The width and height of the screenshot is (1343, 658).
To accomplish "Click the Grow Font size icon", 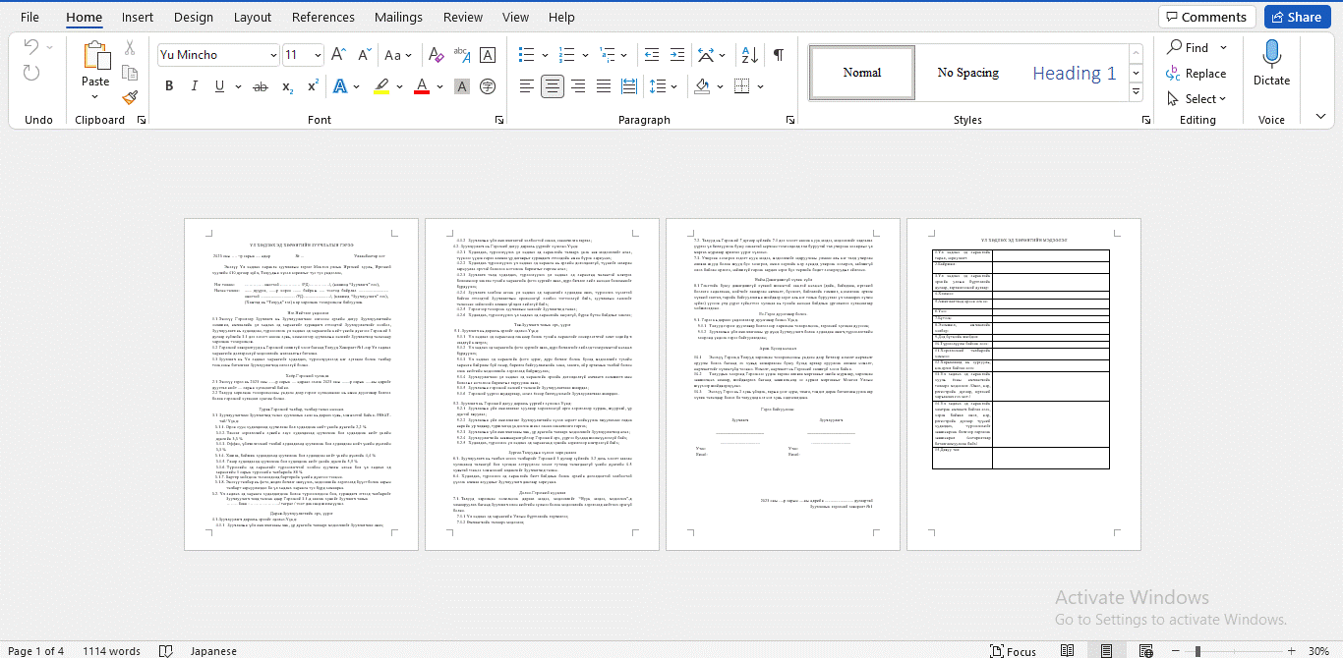I will click(338, 55).
